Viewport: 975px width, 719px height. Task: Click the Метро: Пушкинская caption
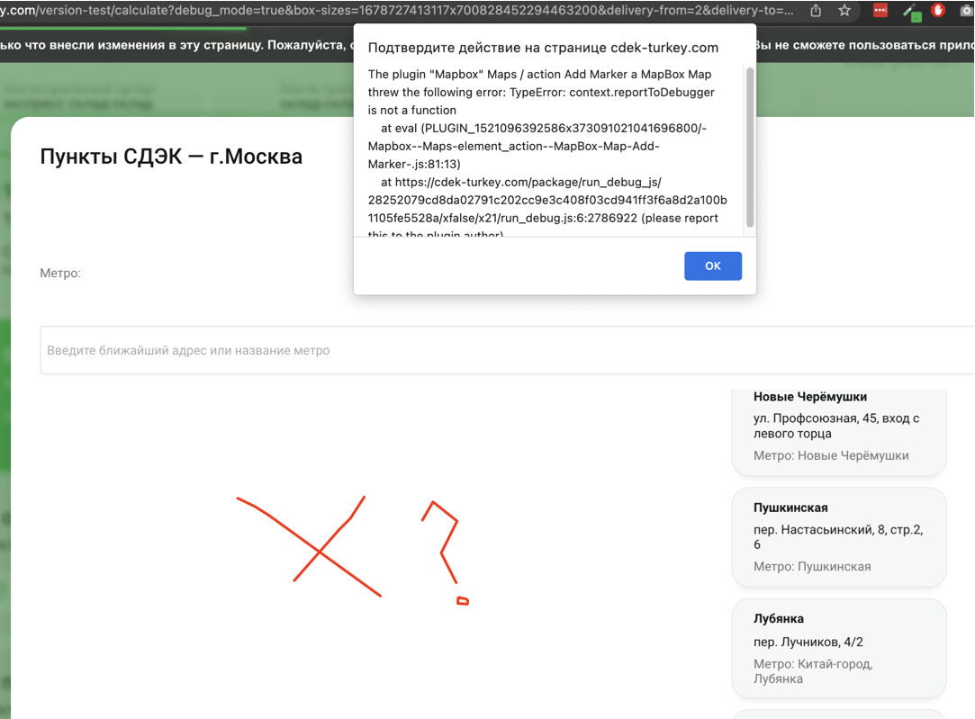(812, 567)
